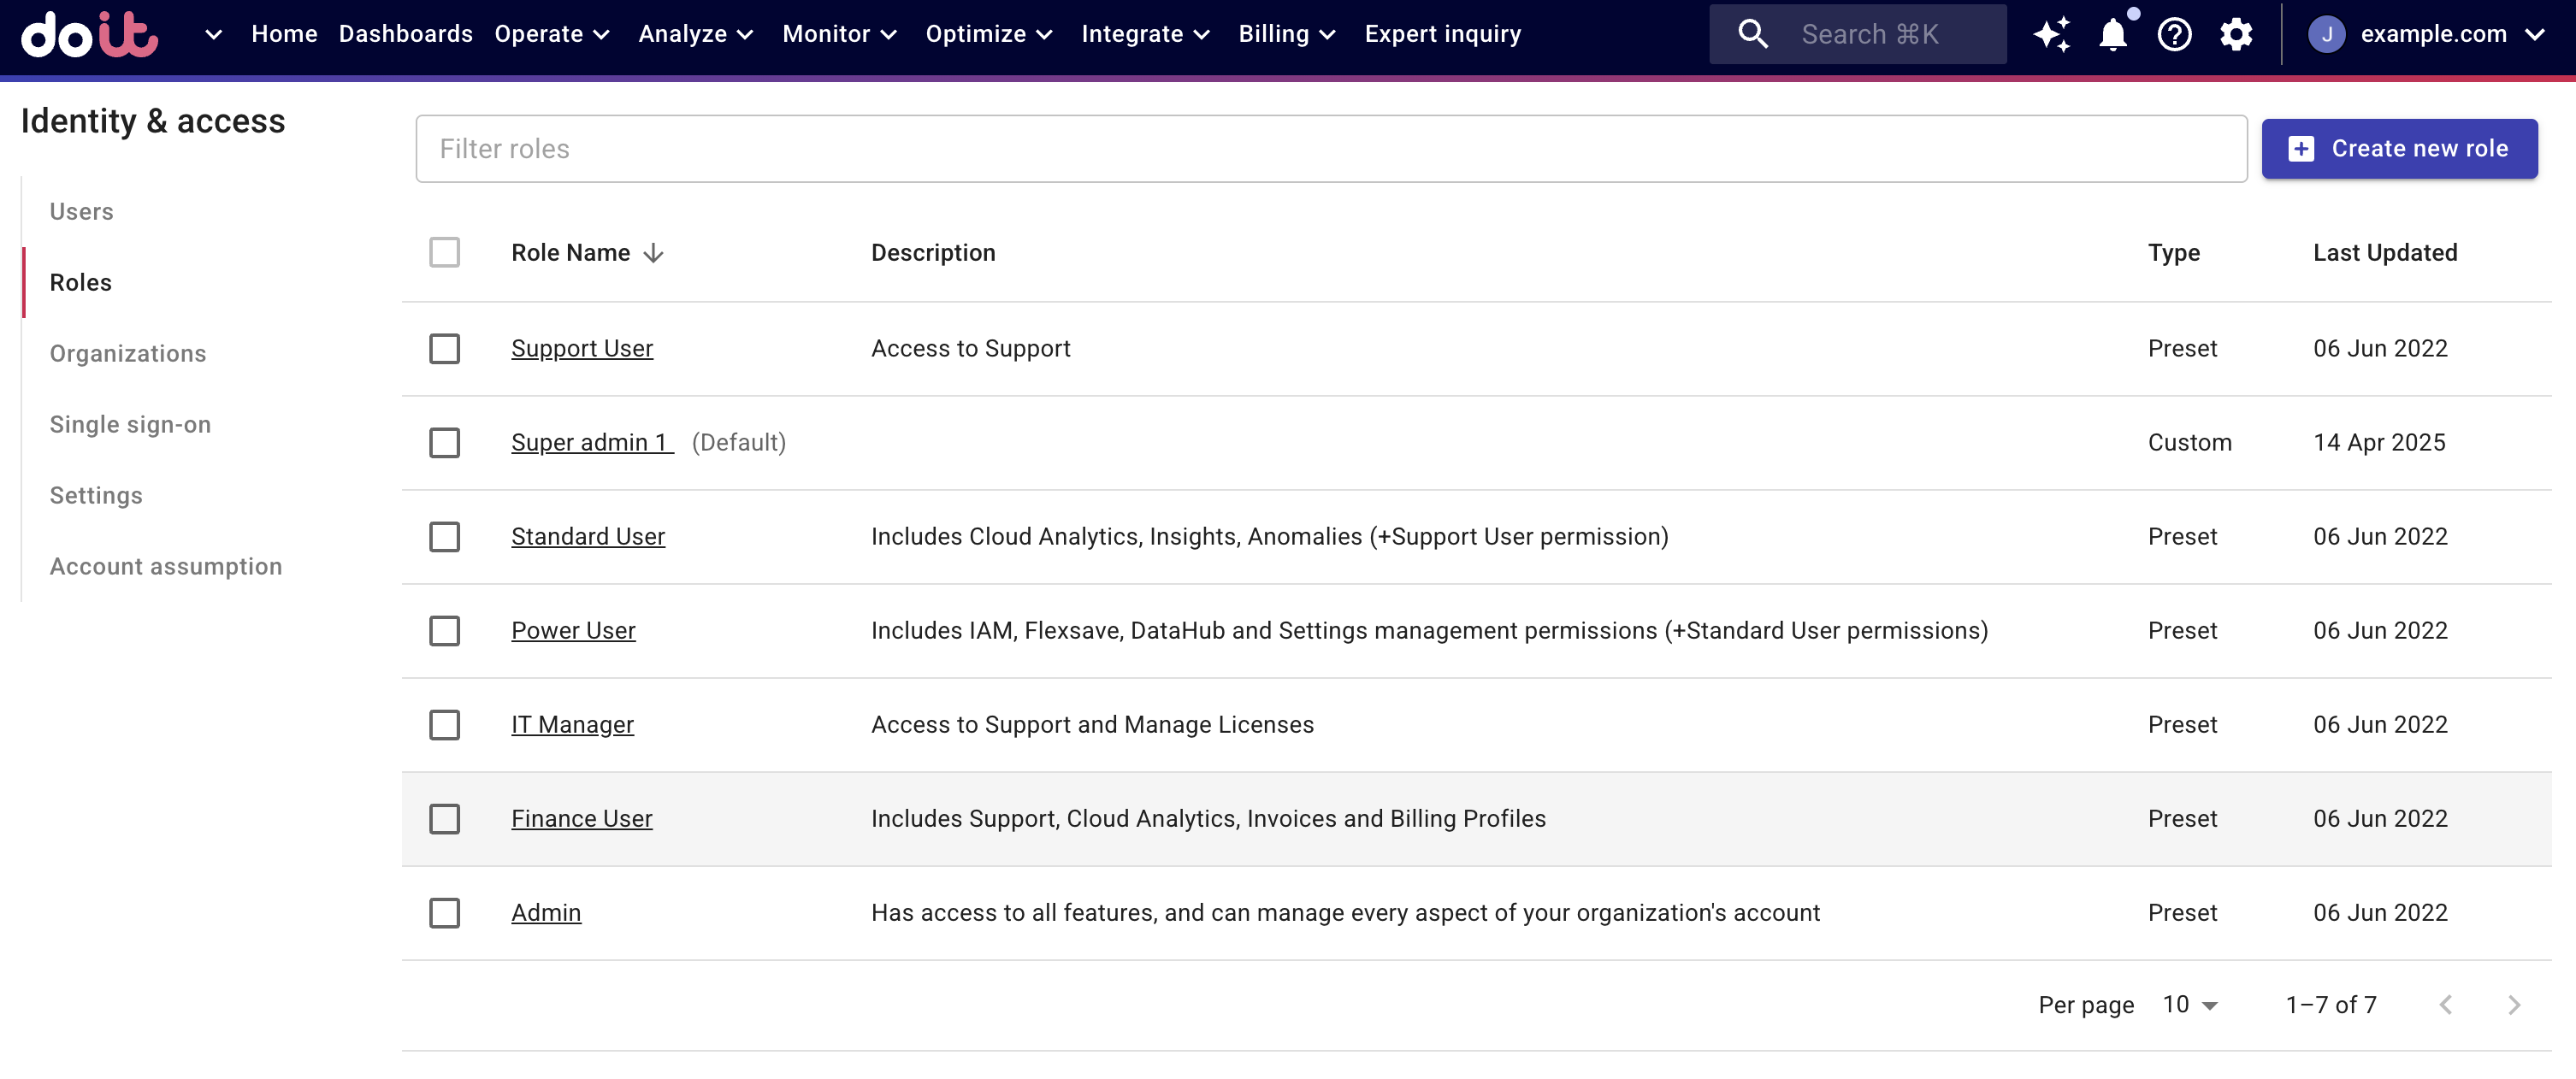Screen dimensions: 2576x1079
Task: Focus the Filter roles field
Action: pos(1330,149)
